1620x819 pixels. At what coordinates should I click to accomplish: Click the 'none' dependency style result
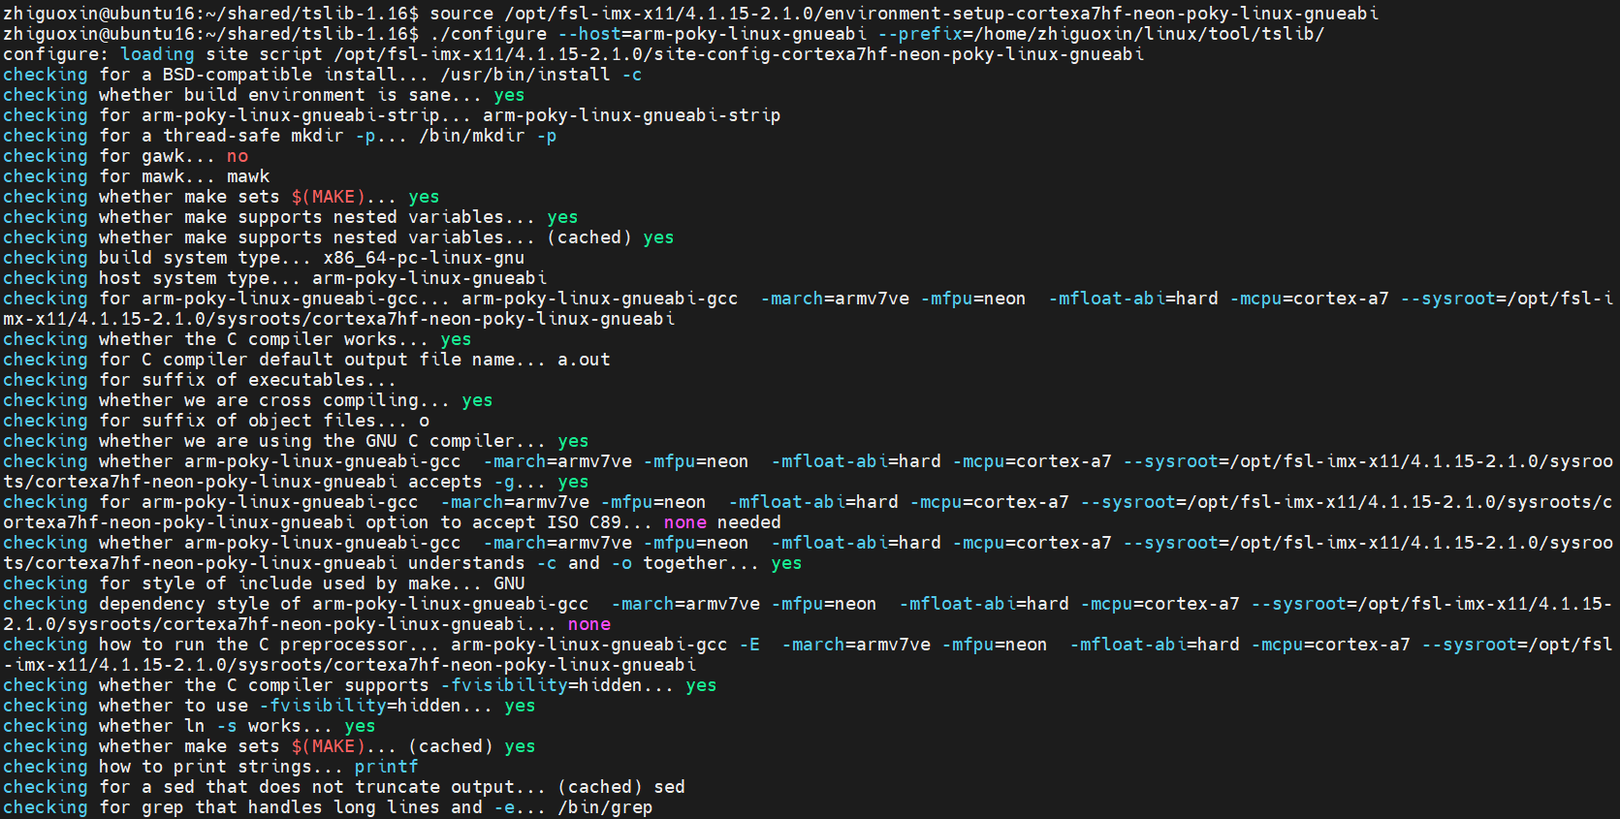pos(589,624)
